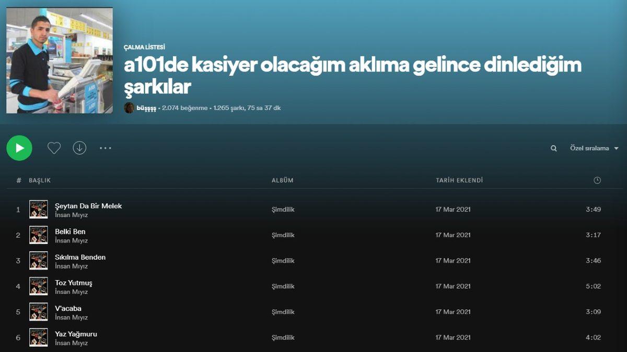Expand sorting options via the chevron arrow
This screenshot has width=627, height=352.
(x=618, y=148)
